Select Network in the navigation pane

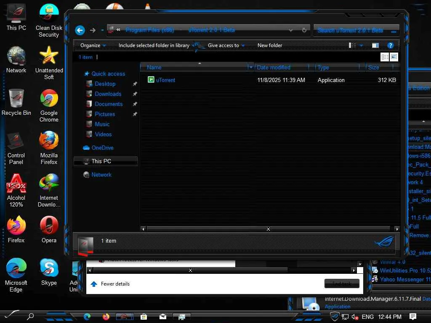coord(97,175)
